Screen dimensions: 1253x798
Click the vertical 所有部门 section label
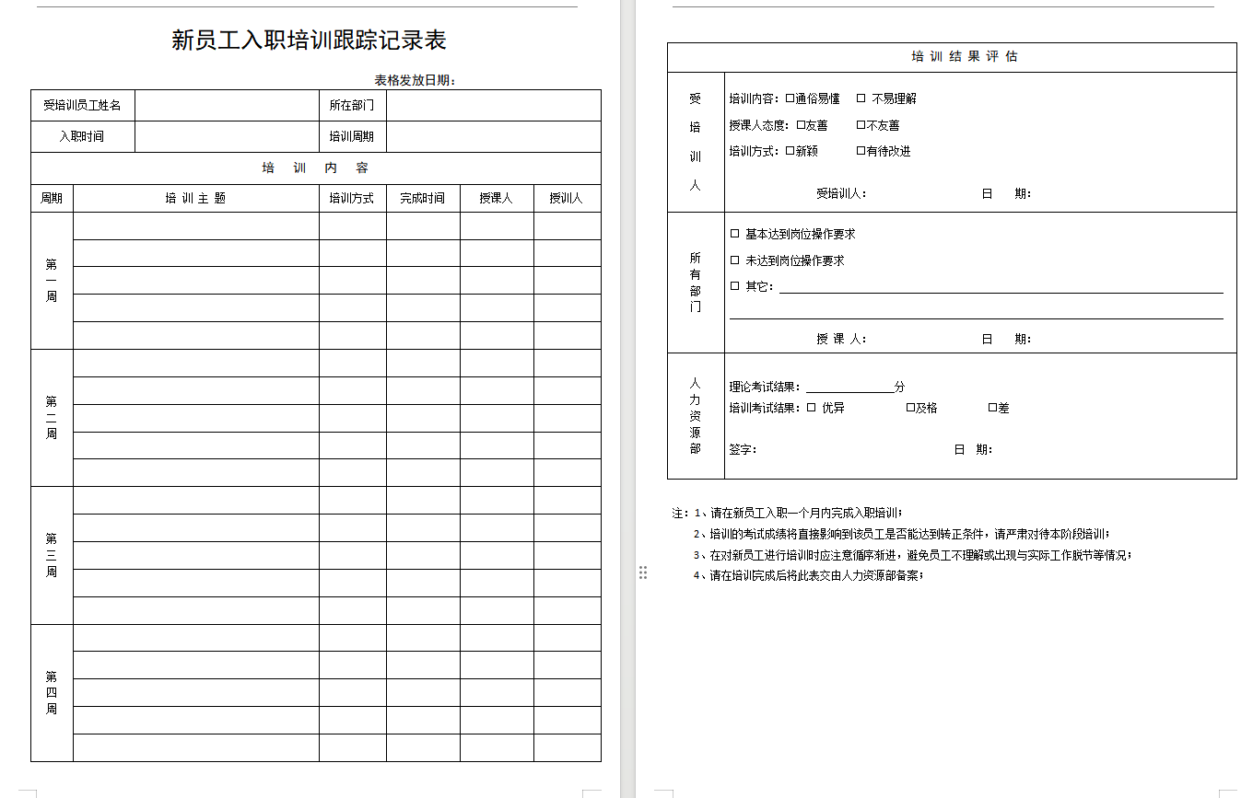pyautogui.click(x=696, y=283)
